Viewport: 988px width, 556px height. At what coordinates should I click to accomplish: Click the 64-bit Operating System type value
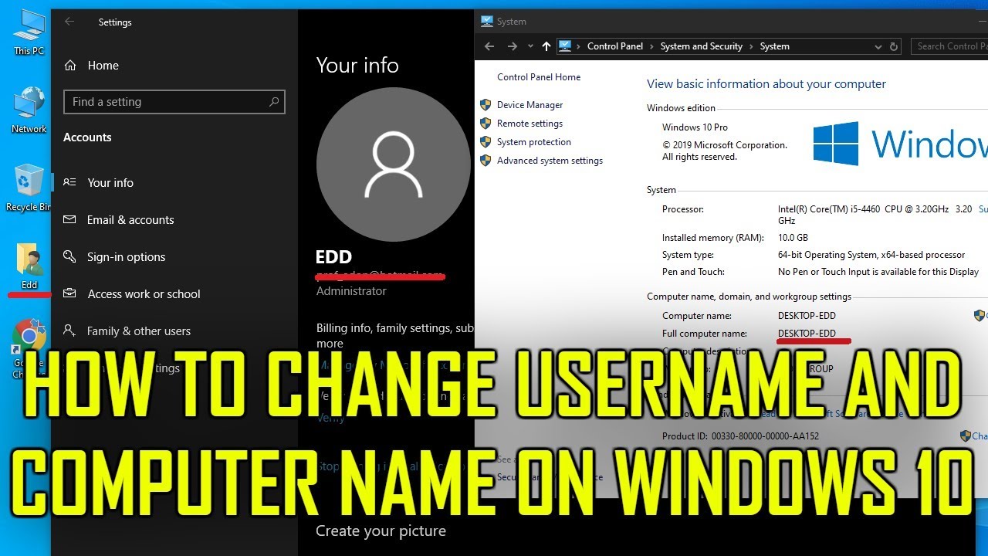pyautogui.click(x=871, y=255)
